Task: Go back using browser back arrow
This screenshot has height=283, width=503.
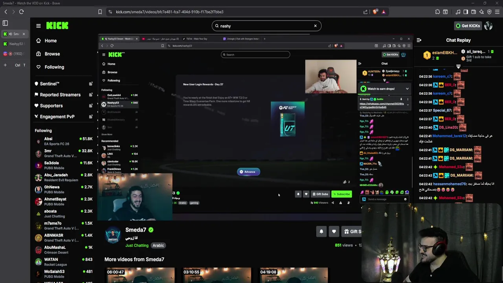Action: [6, 12]
